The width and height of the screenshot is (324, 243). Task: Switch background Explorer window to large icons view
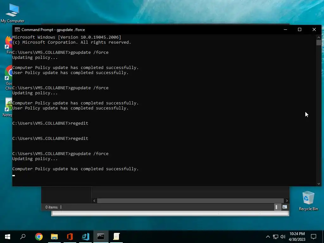[x=285, y=207]
